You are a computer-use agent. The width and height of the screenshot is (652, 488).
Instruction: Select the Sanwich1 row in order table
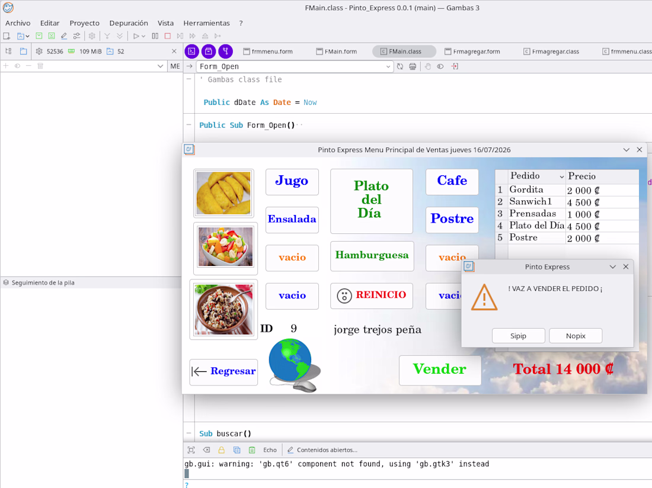(567, 202)
